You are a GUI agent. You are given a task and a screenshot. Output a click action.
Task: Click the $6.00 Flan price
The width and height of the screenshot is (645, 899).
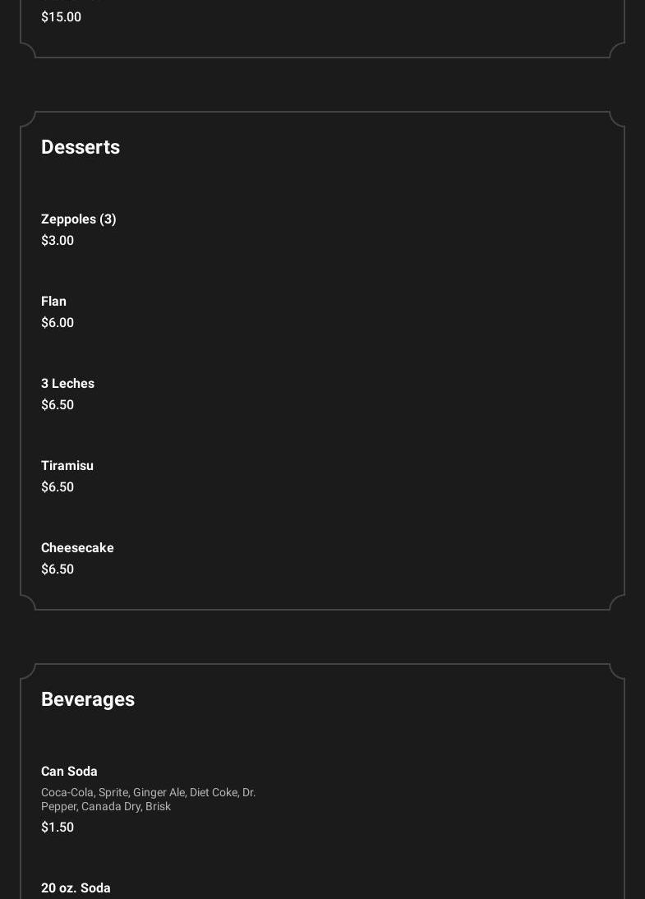(58, 323)
